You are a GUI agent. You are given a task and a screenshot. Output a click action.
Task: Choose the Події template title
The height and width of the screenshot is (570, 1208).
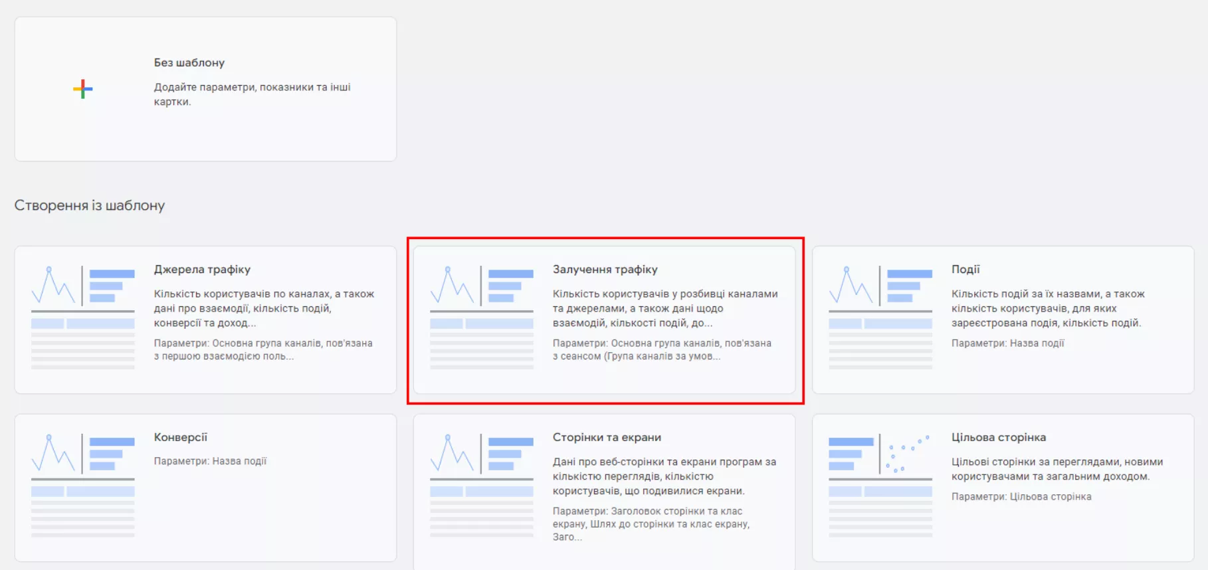coord(965,270)
